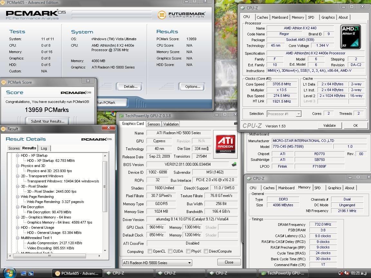
Task: Open the Mainboard tab in top CPU-Z
Action: (x=280, y=17)
